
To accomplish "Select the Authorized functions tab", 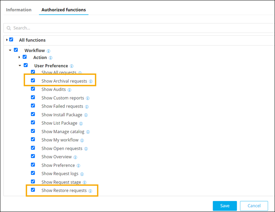I will point(64,10).
